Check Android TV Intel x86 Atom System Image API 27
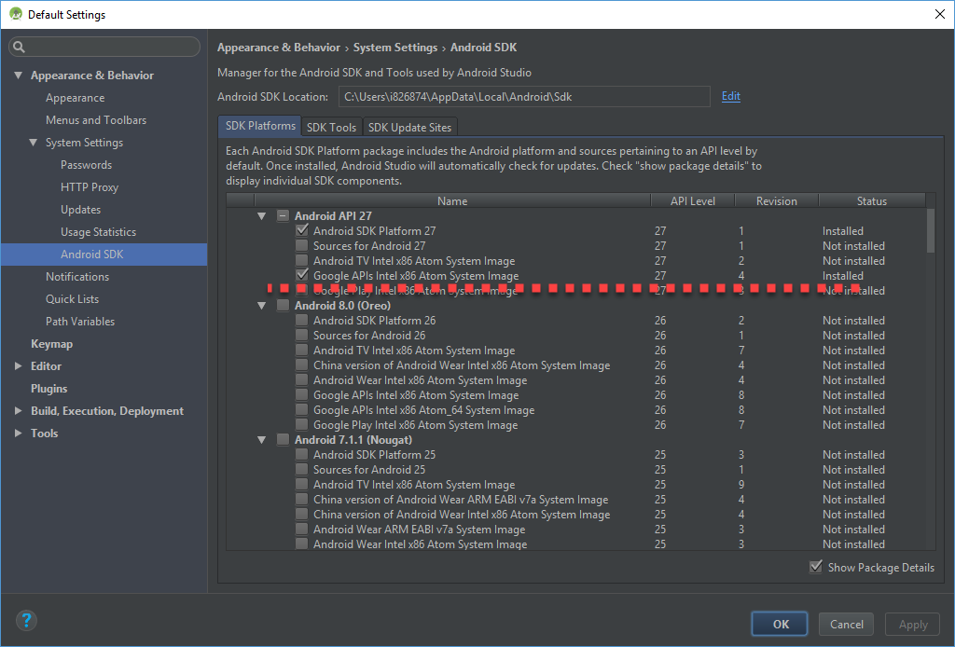 pyautogui.click(x=301, y=260)
